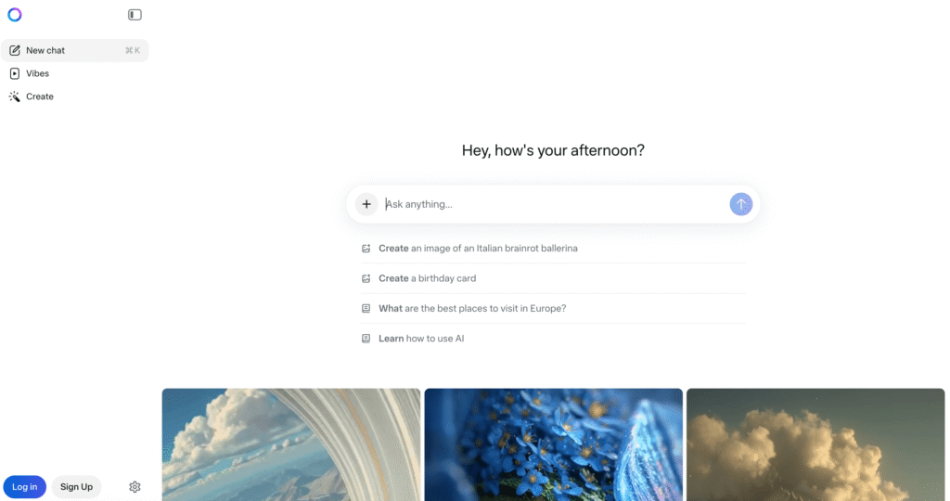Click the New chat pencil icon
The width and height of the screenshot is (950, 501).
pos(15,50)
